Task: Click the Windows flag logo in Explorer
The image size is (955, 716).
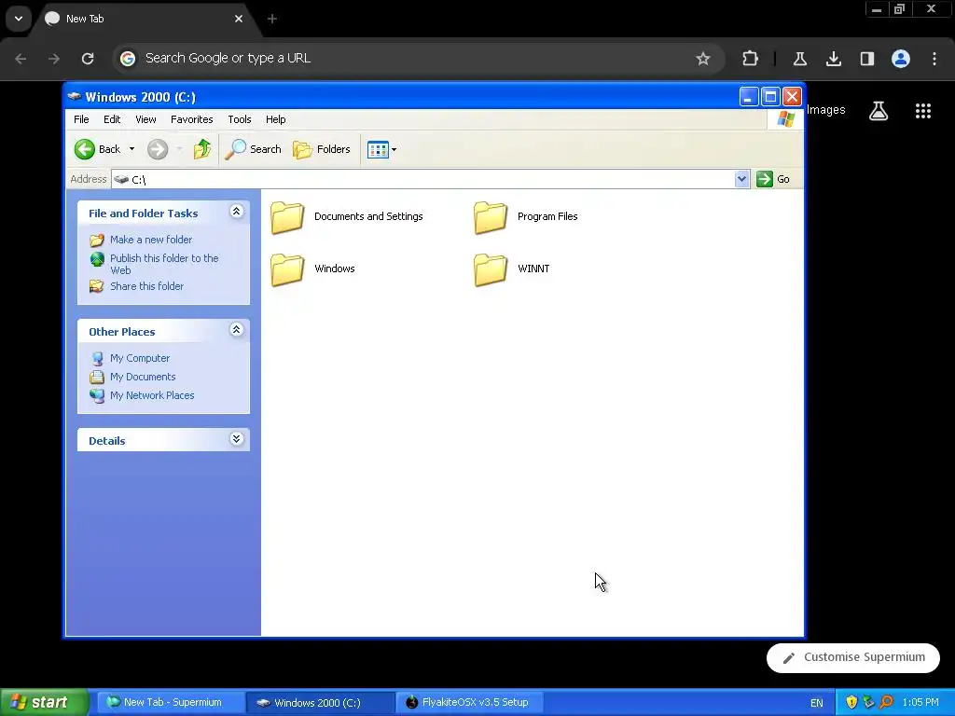Action: (x=785, y=119)
